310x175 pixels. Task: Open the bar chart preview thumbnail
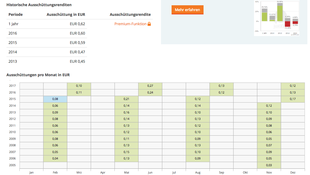point(276,18)
